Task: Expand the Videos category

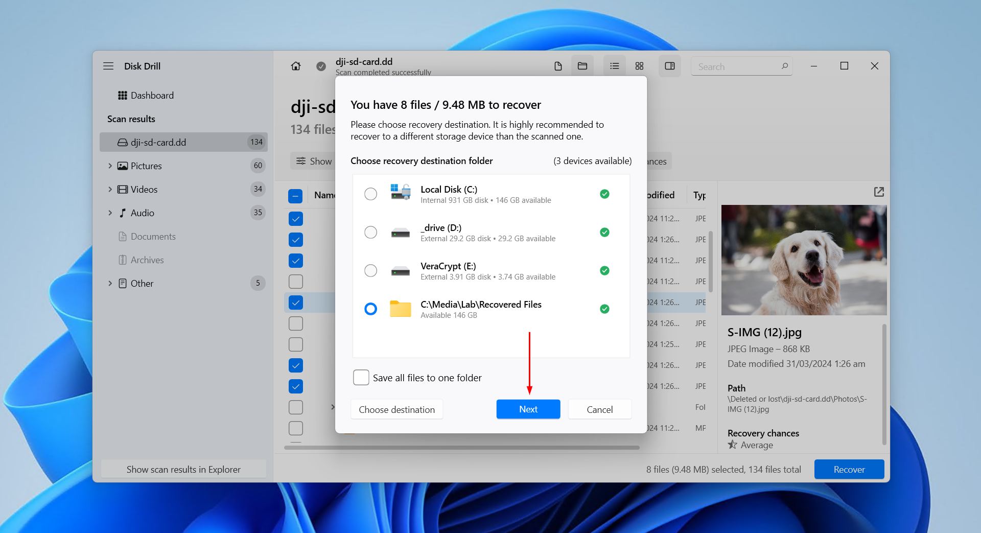Action: [x=110, y=189]
